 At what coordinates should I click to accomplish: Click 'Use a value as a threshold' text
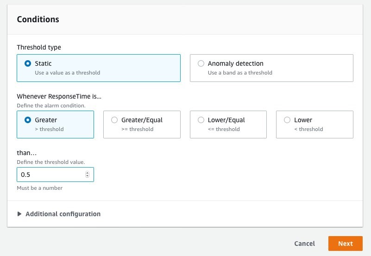pos(68,73)
